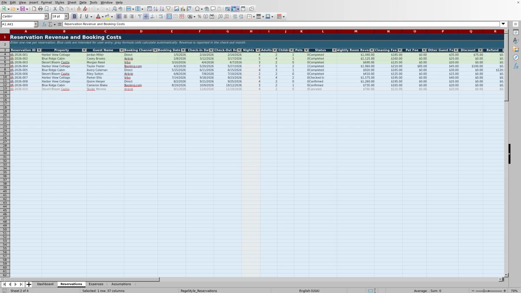Click the Print icon in toolbar
This screenshot has height=293, width=521.
tap(40, 9)
